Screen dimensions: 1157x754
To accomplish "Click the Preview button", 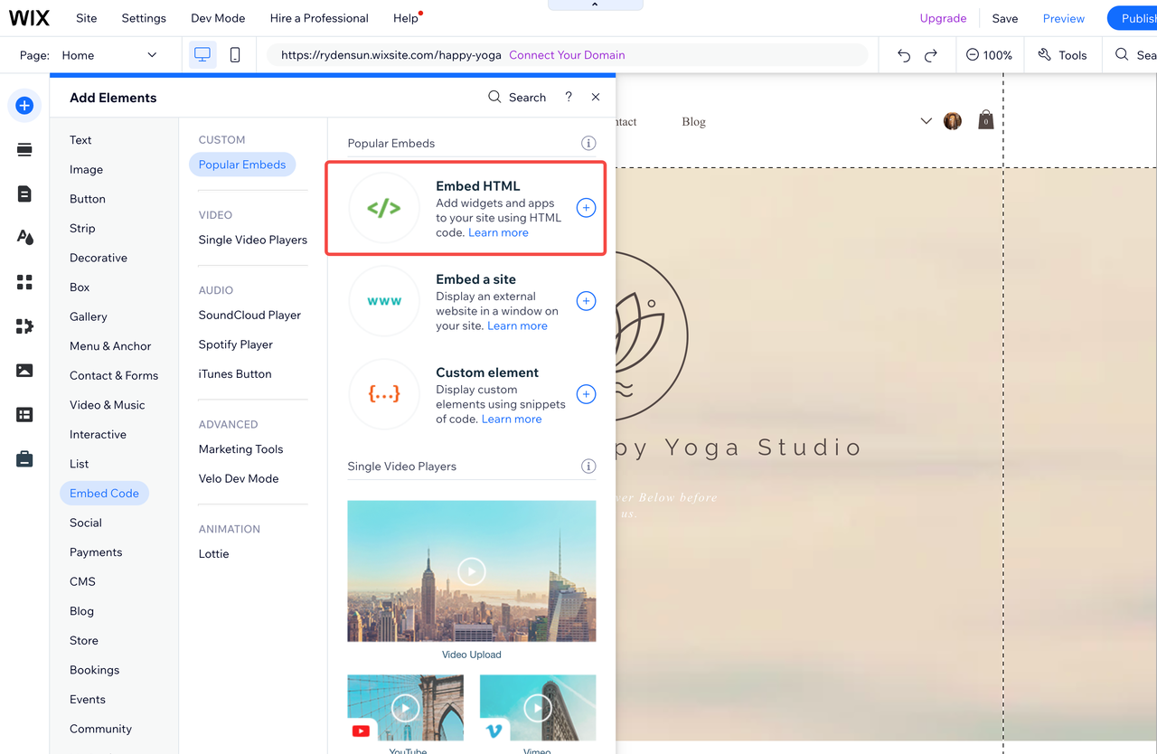I will tap(1064, 18).
